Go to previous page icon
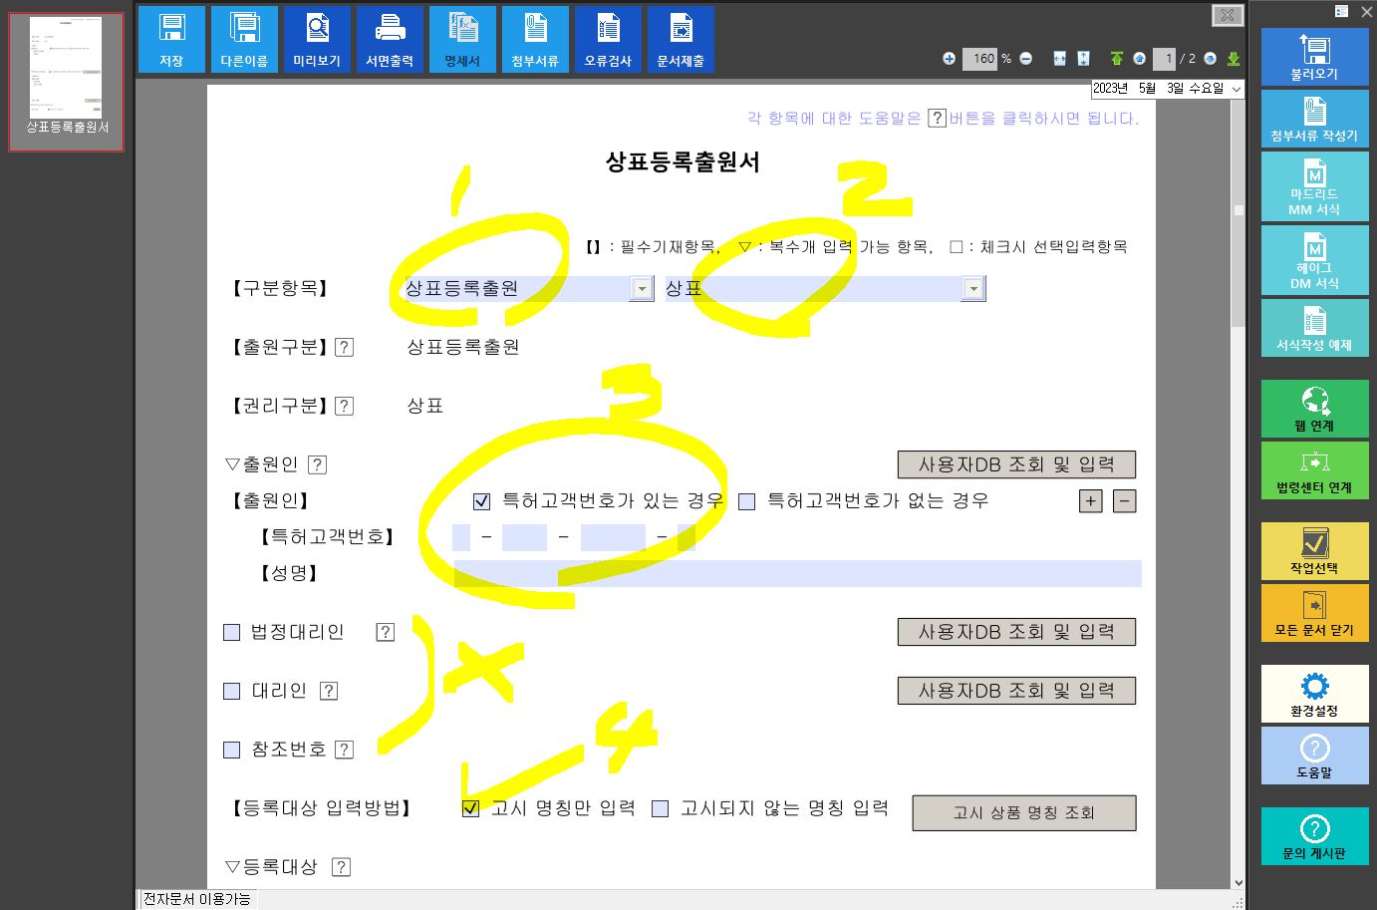 tap(1139, 59)
